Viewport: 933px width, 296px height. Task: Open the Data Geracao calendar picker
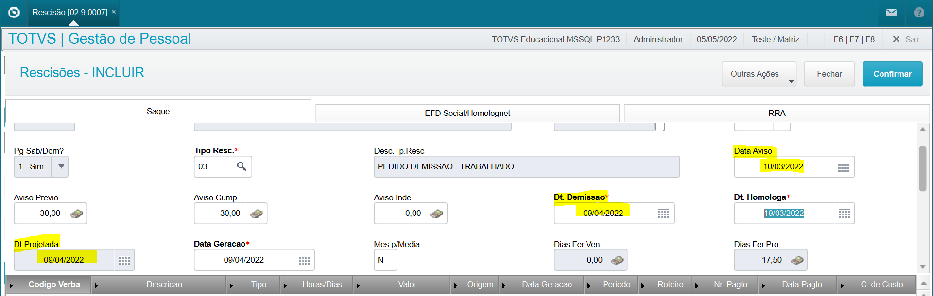304,260
